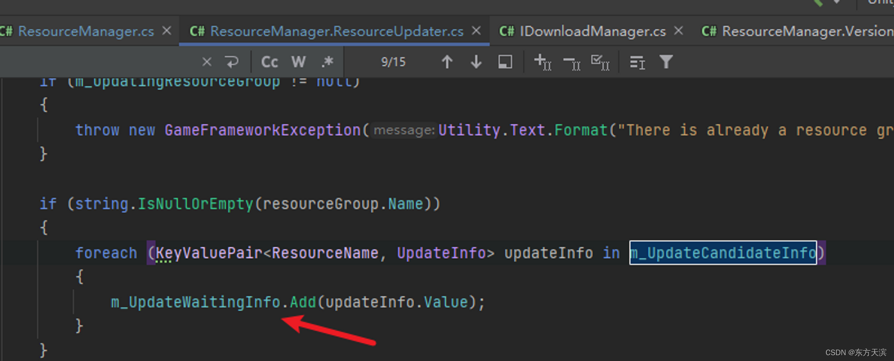This screenshot has height=361, width=894.
Task: Click the UpdateInfo generic type
Action: point(441,253)
